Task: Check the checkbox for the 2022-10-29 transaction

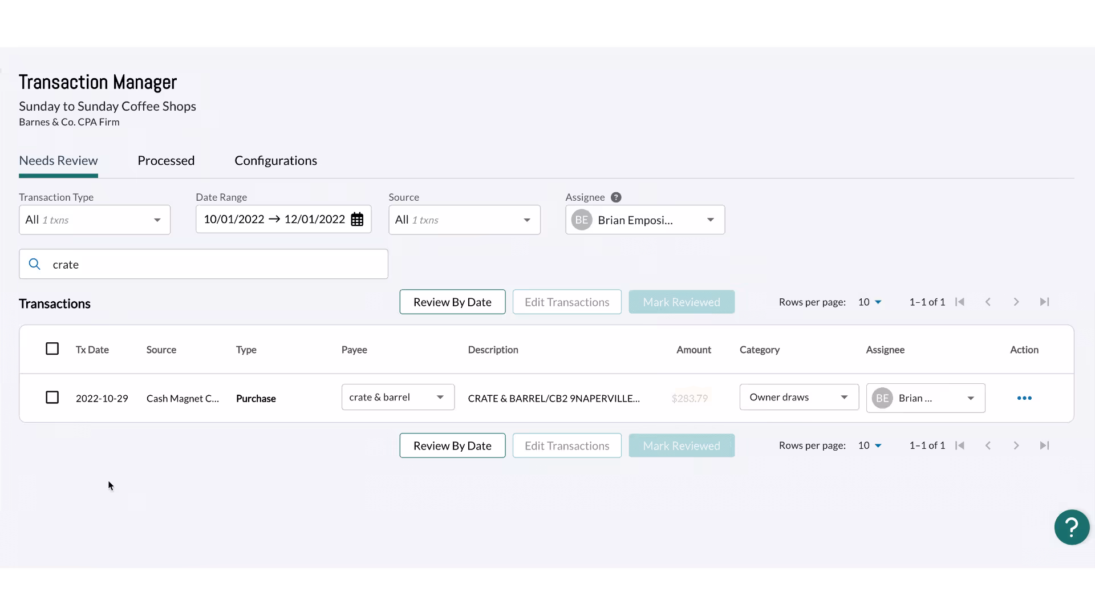Action: [x=52, y=397]
